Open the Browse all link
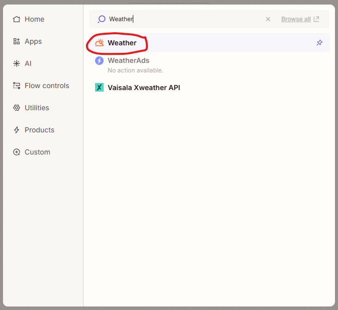The width and height of the screenshot is (338, 310). (296, 19)
